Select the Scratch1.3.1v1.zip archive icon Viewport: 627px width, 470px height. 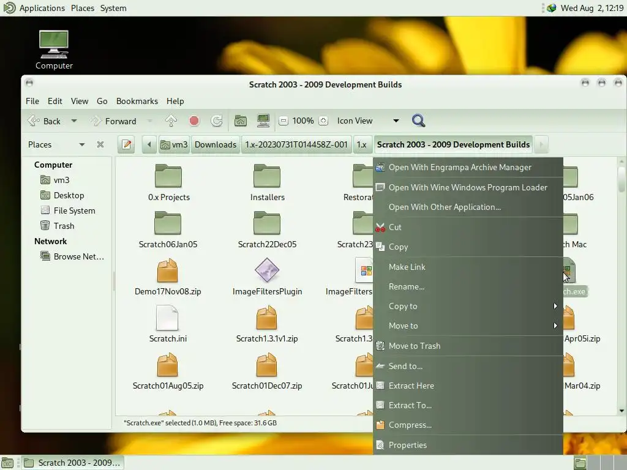tap(267, 318)
